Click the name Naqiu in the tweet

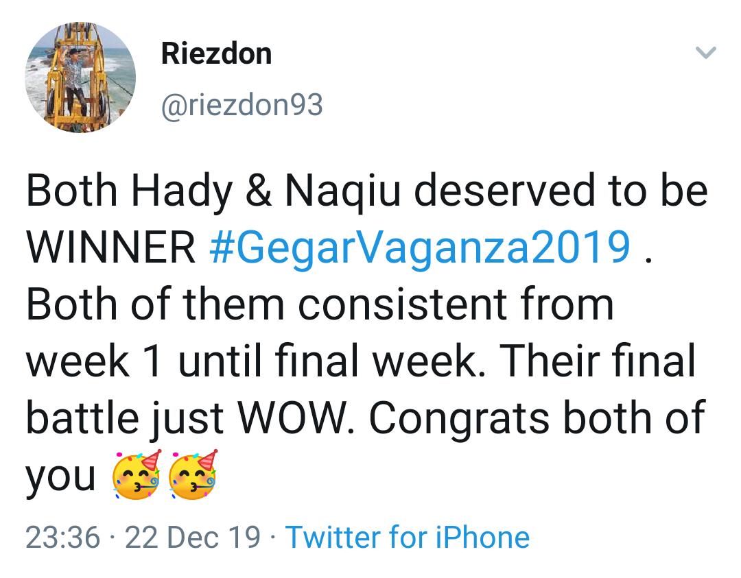343,191
